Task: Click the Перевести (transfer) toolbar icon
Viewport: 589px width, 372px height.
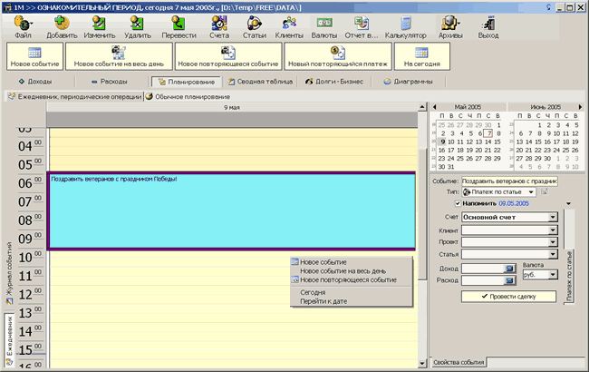Action: [x=179, y=26]
